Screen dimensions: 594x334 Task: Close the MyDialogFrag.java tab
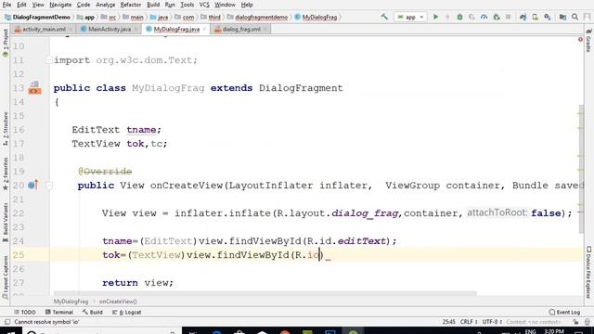(x=204, y=29)
